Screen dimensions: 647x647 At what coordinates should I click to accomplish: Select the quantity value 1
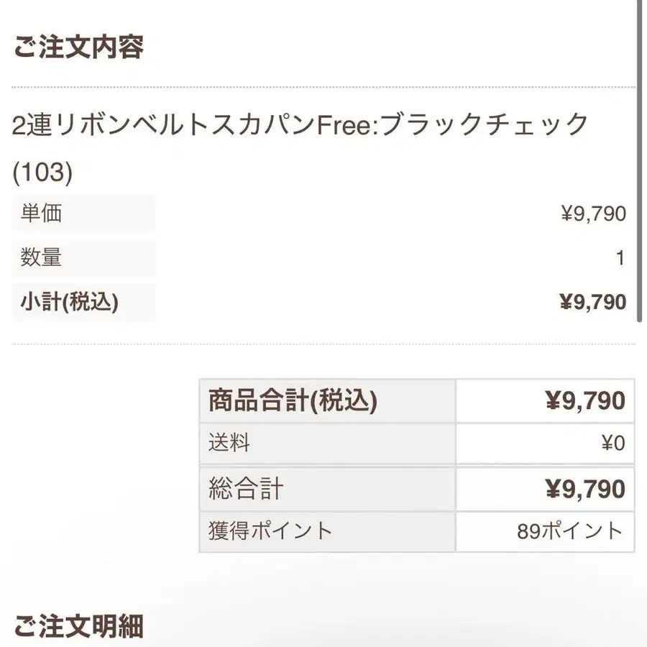[x=620, y=258]
